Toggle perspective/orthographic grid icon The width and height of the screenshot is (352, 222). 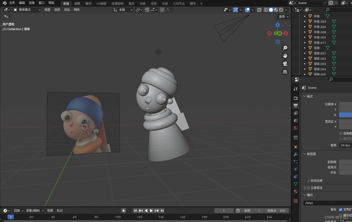tap(285, 72)
